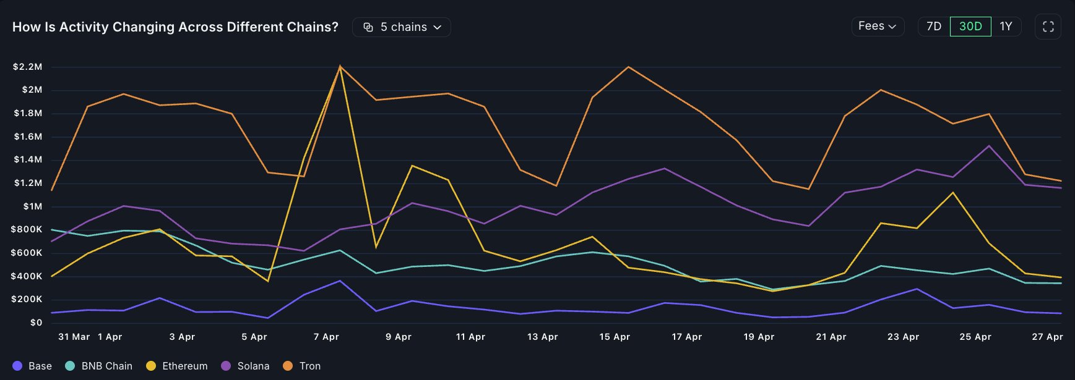Click the 7 Apr x-axis date label

pyautogui.click(x=326, y=337)
